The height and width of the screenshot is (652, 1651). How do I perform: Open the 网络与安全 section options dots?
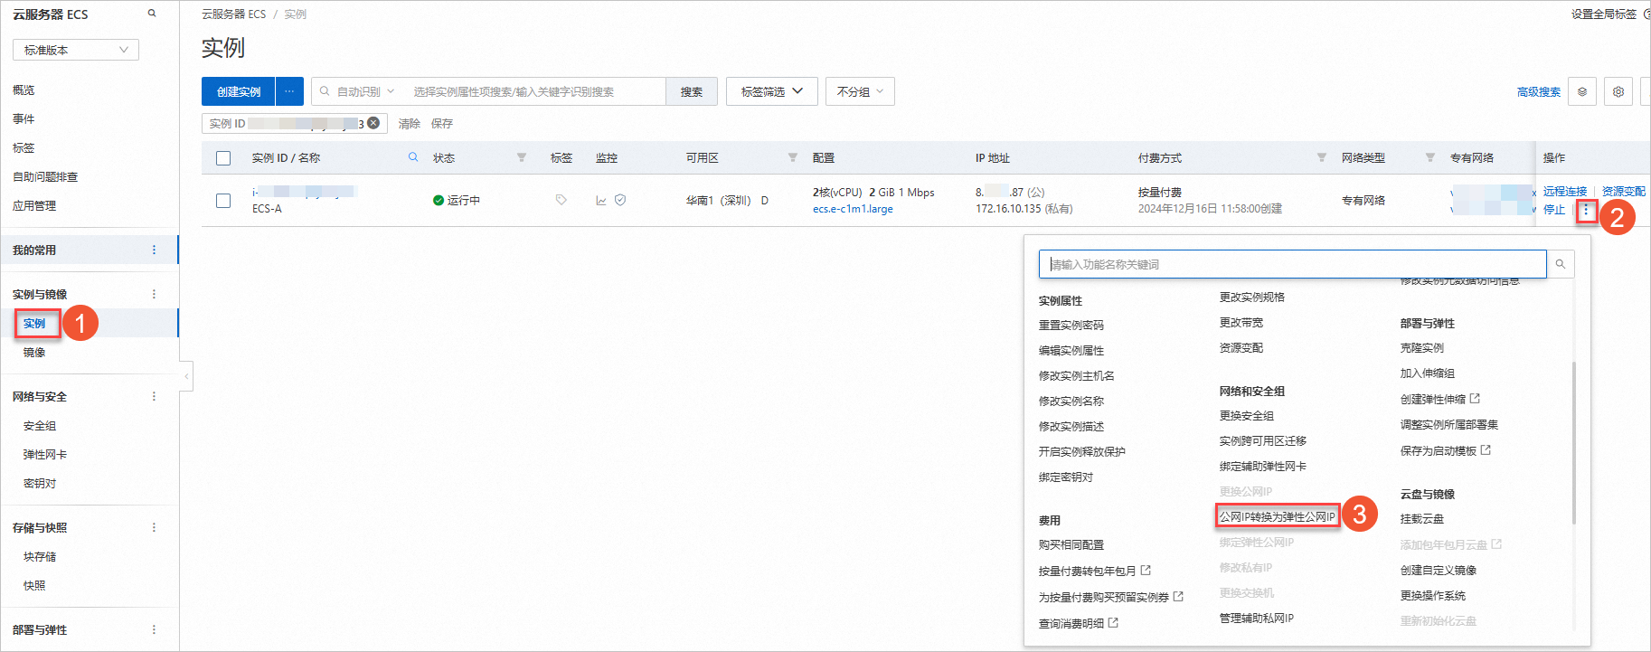tap(154, 396)
